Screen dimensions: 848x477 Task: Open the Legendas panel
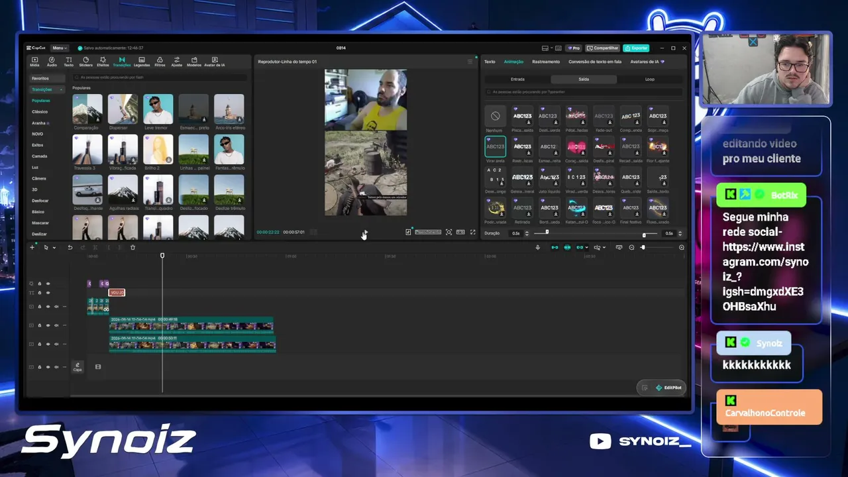click(x=142, y=62)
